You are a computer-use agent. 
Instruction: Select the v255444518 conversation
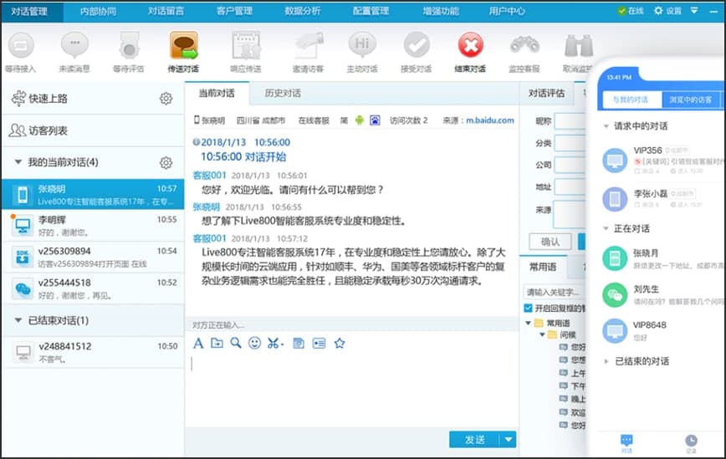(93, 288)
